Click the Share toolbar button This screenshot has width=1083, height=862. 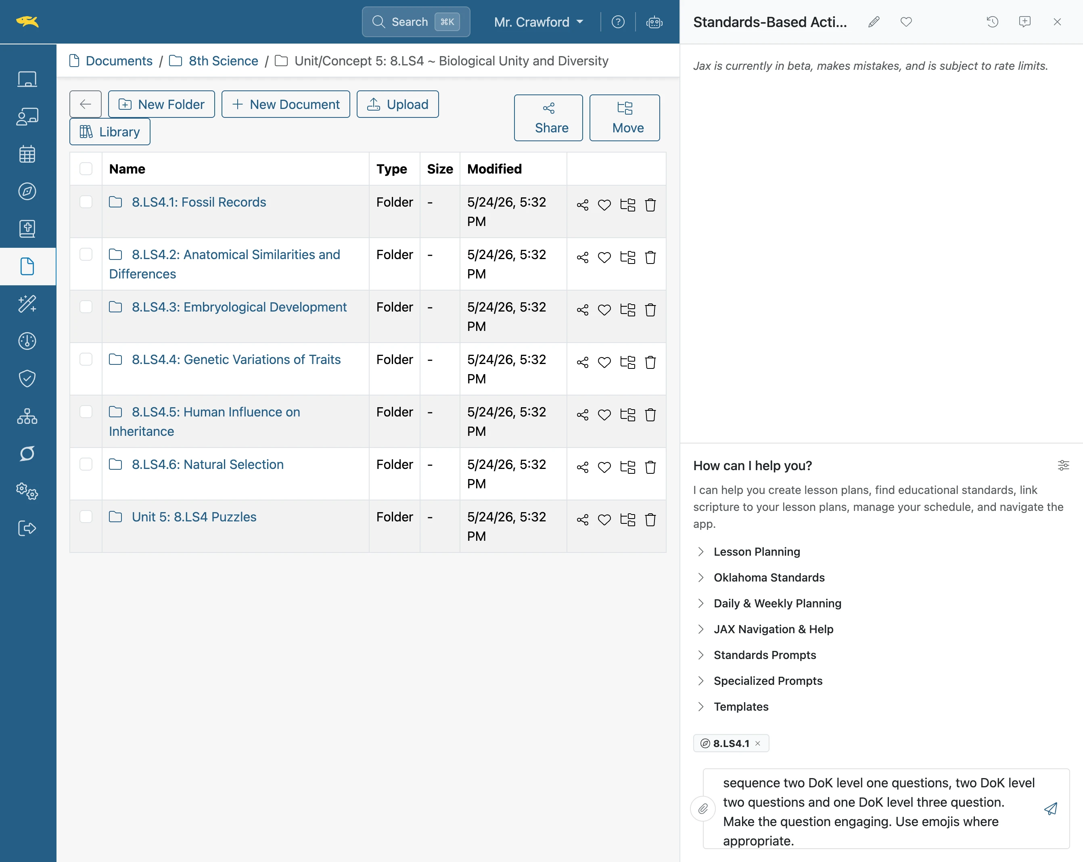click(x=548, y=117)
